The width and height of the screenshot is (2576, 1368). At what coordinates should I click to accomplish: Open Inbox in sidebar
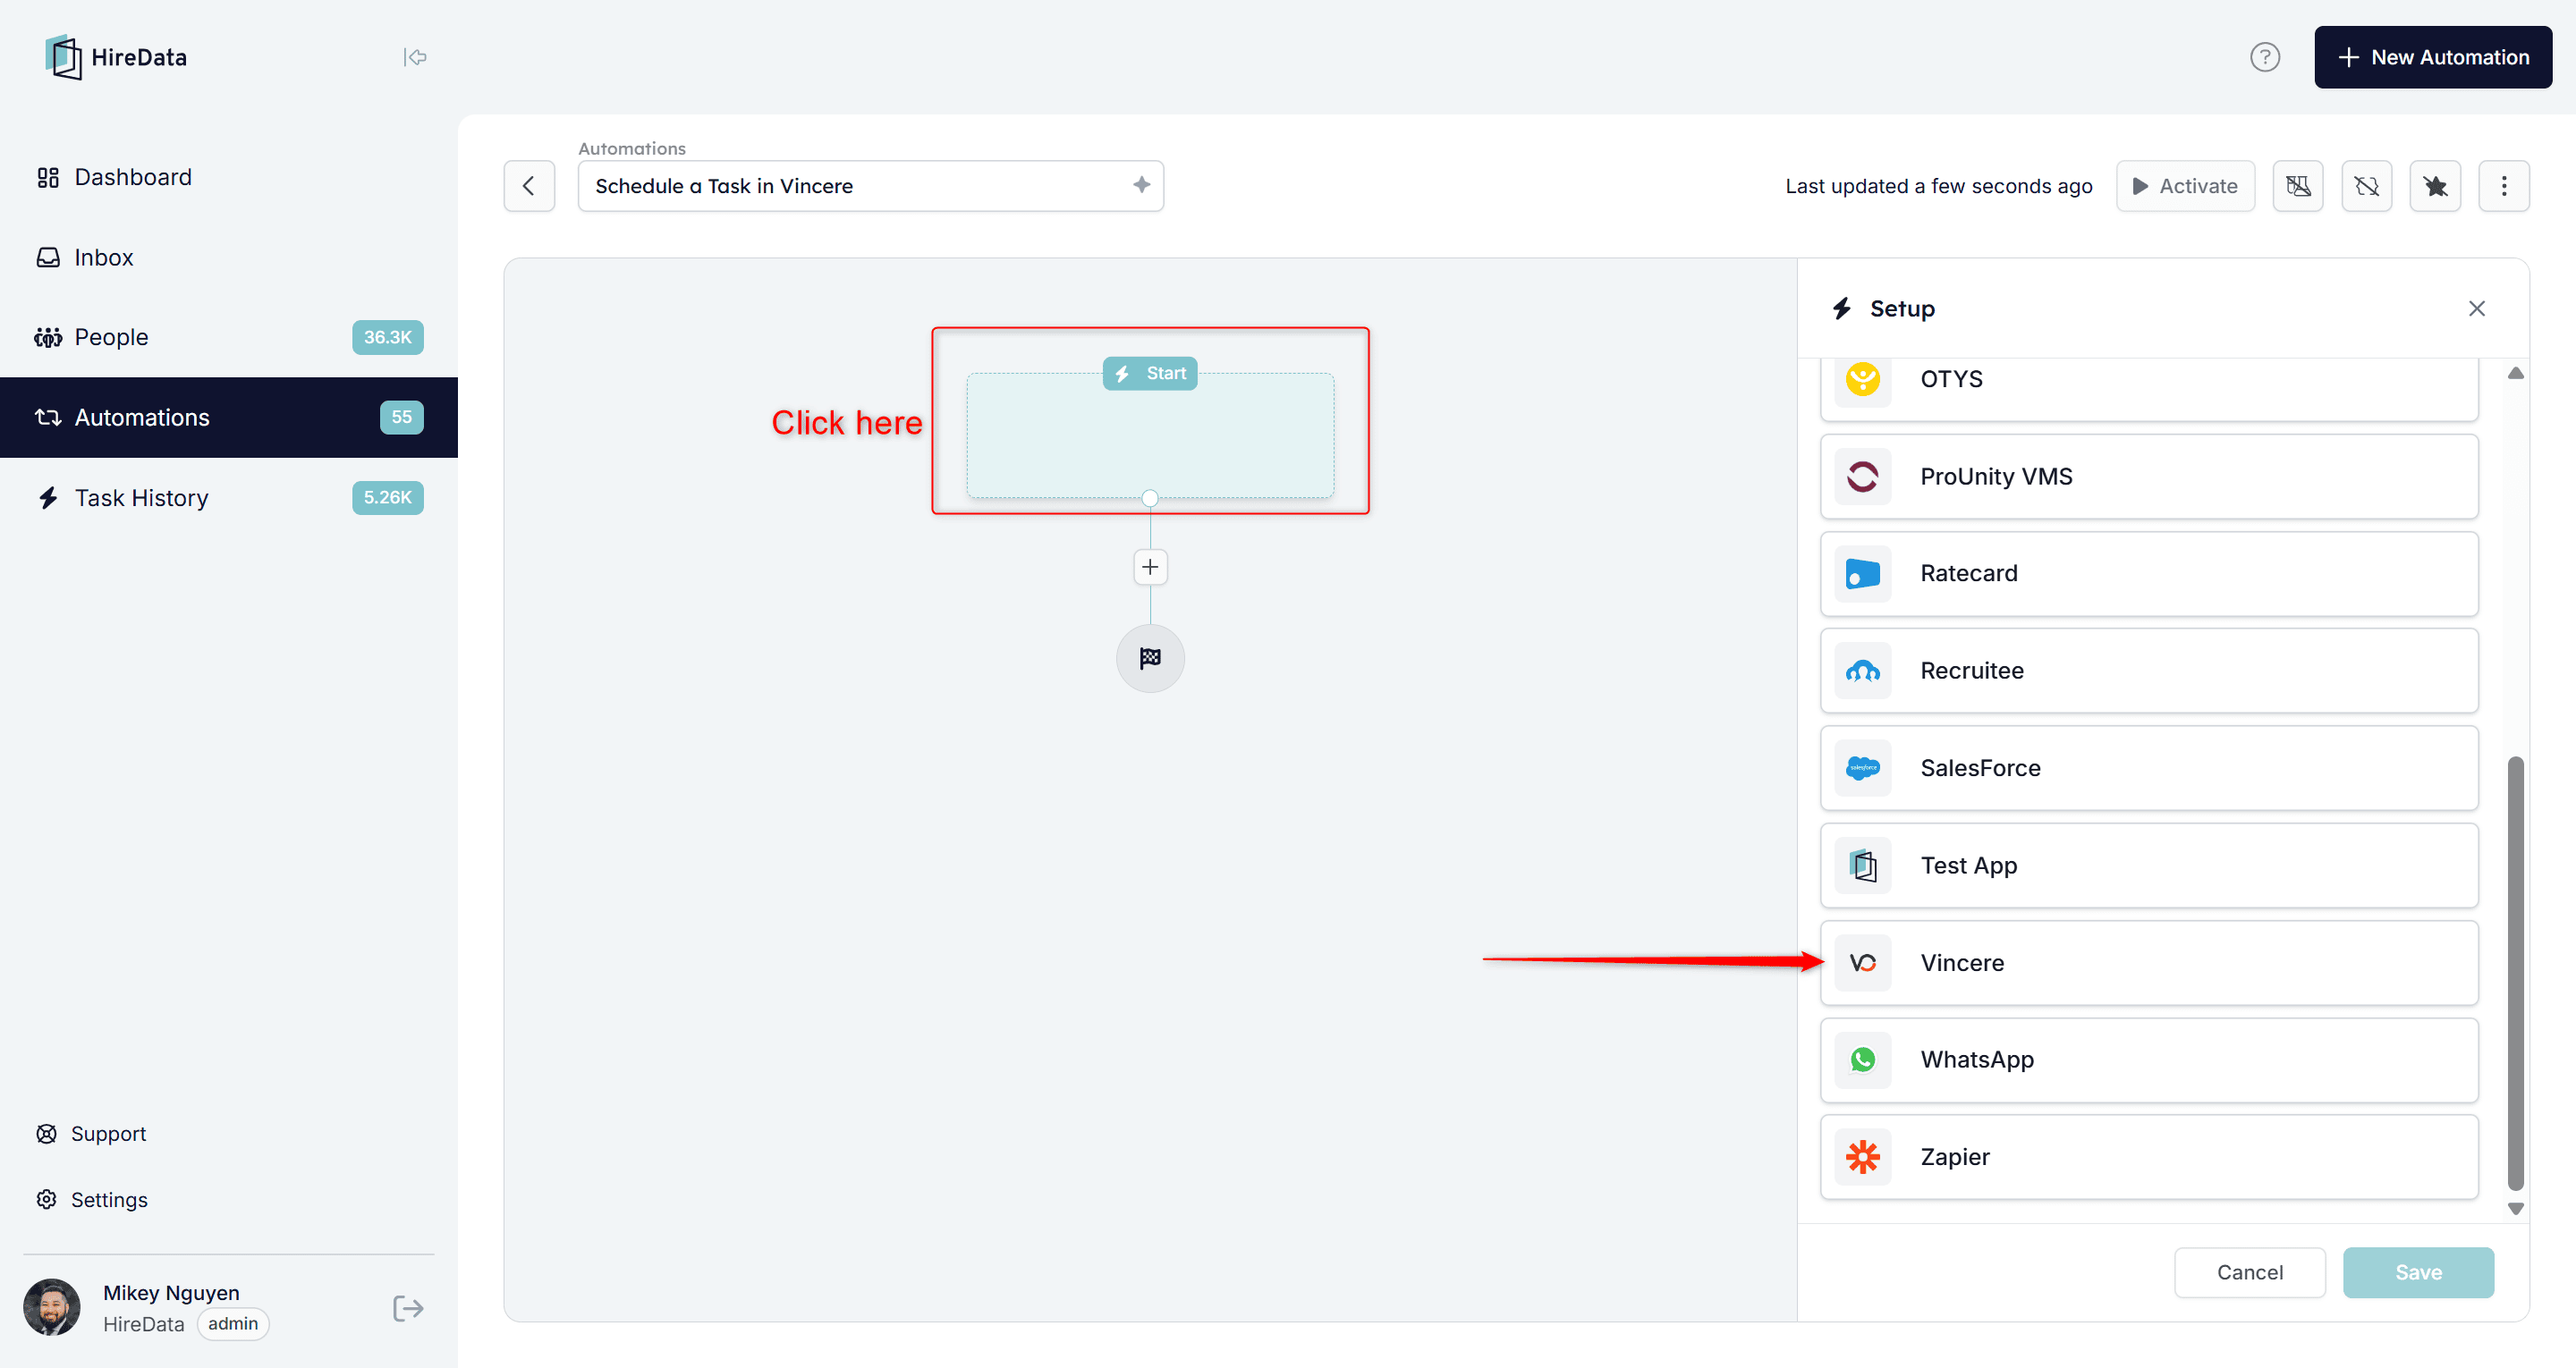point(229,257)
